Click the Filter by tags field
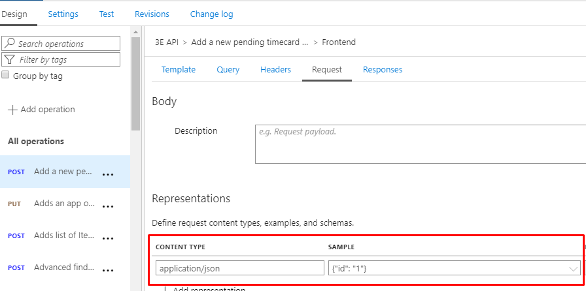 pyautogui.click(x=61, y=59)
